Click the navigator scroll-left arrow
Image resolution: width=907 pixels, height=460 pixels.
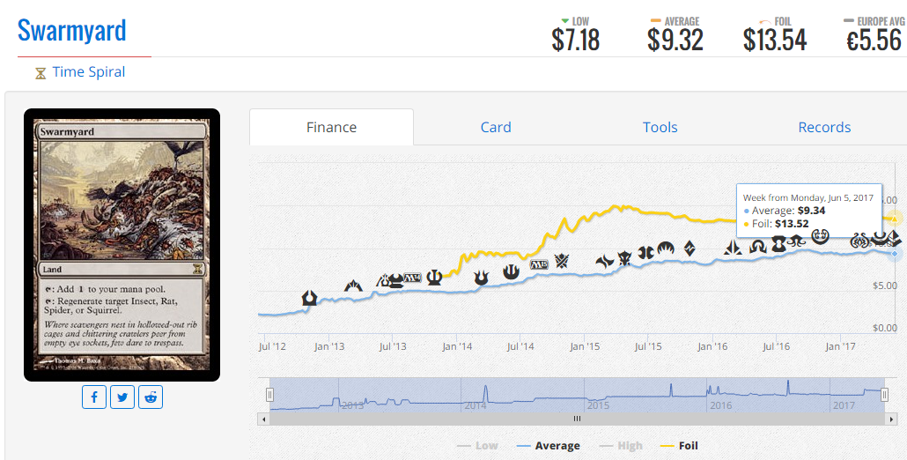coord(264,419)
